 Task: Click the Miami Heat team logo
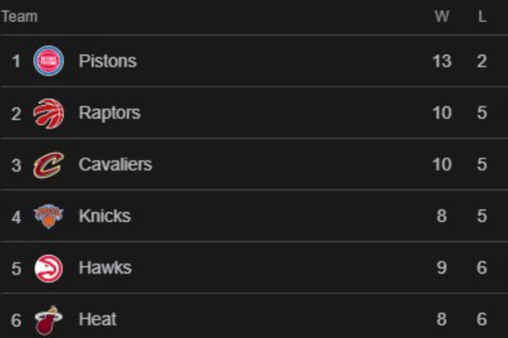[x=49, y=320]
